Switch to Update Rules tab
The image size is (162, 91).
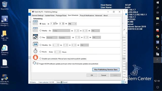(50, 15)
